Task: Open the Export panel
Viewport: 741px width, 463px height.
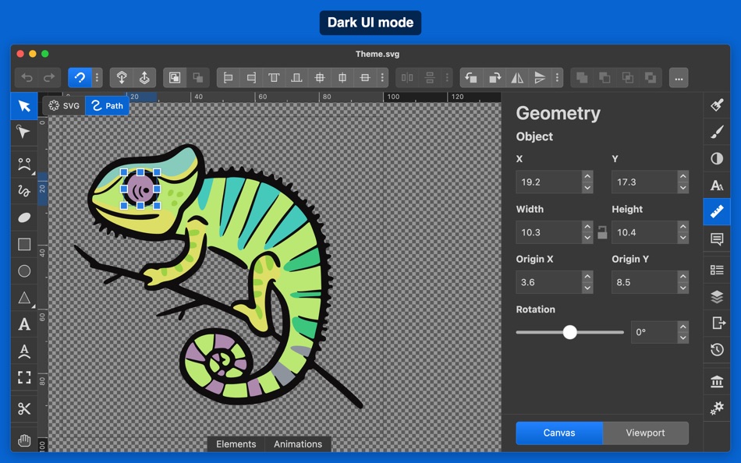Action: (716, 322)
